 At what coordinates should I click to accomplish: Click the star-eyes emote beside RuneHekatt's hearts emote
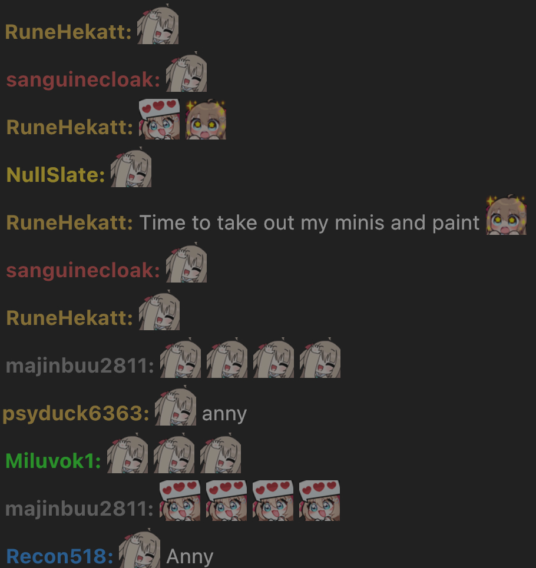coord(206,119)
